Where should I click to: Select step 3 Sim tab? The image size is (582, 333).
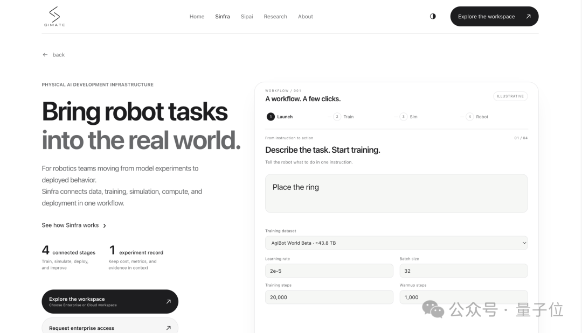click(x=408, y=117)
